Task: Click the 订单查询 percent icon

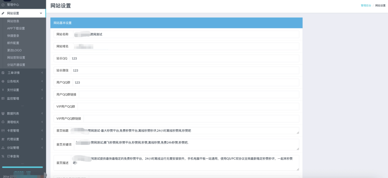Action: (x=3, y=156)
